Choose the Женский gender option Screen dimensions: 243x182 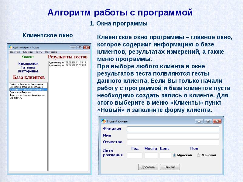[198, 155]
